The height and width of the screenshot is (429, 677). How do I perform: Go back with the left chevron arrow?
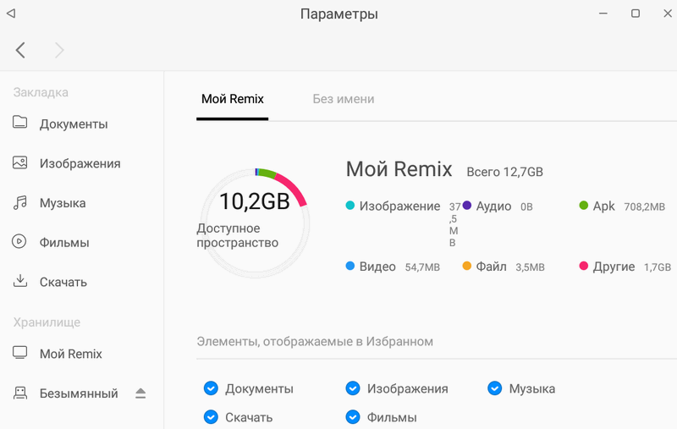(x=20, y=50)
